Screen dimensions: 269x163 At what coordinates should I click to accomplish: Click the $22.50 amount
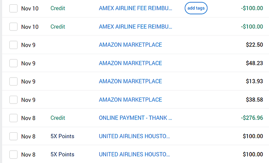pyautogui.click(x=254, y=45)
